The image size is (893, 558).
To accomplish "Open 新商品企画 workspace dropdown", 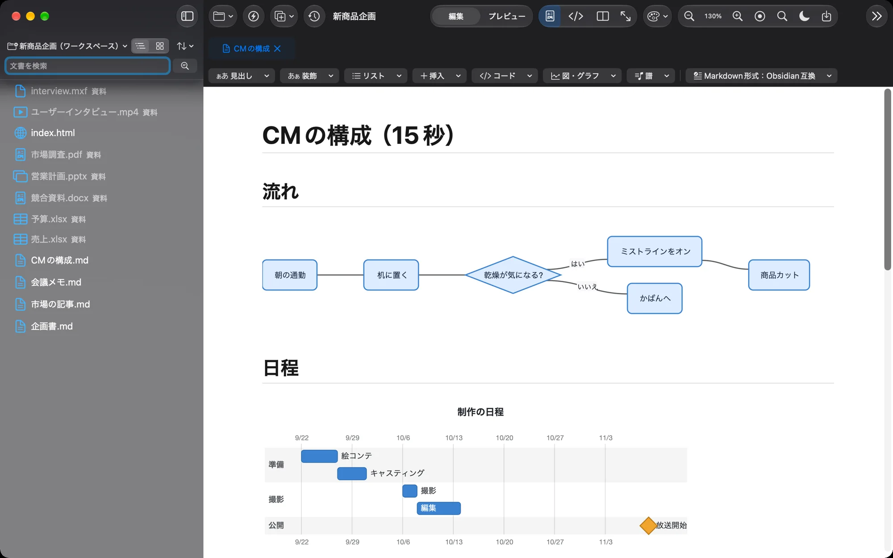I will point(67,46).
